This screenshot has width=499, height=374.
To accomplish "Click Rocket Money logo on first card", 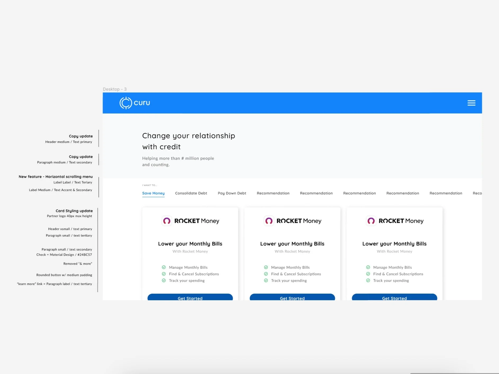I will [x=190, y=221].
